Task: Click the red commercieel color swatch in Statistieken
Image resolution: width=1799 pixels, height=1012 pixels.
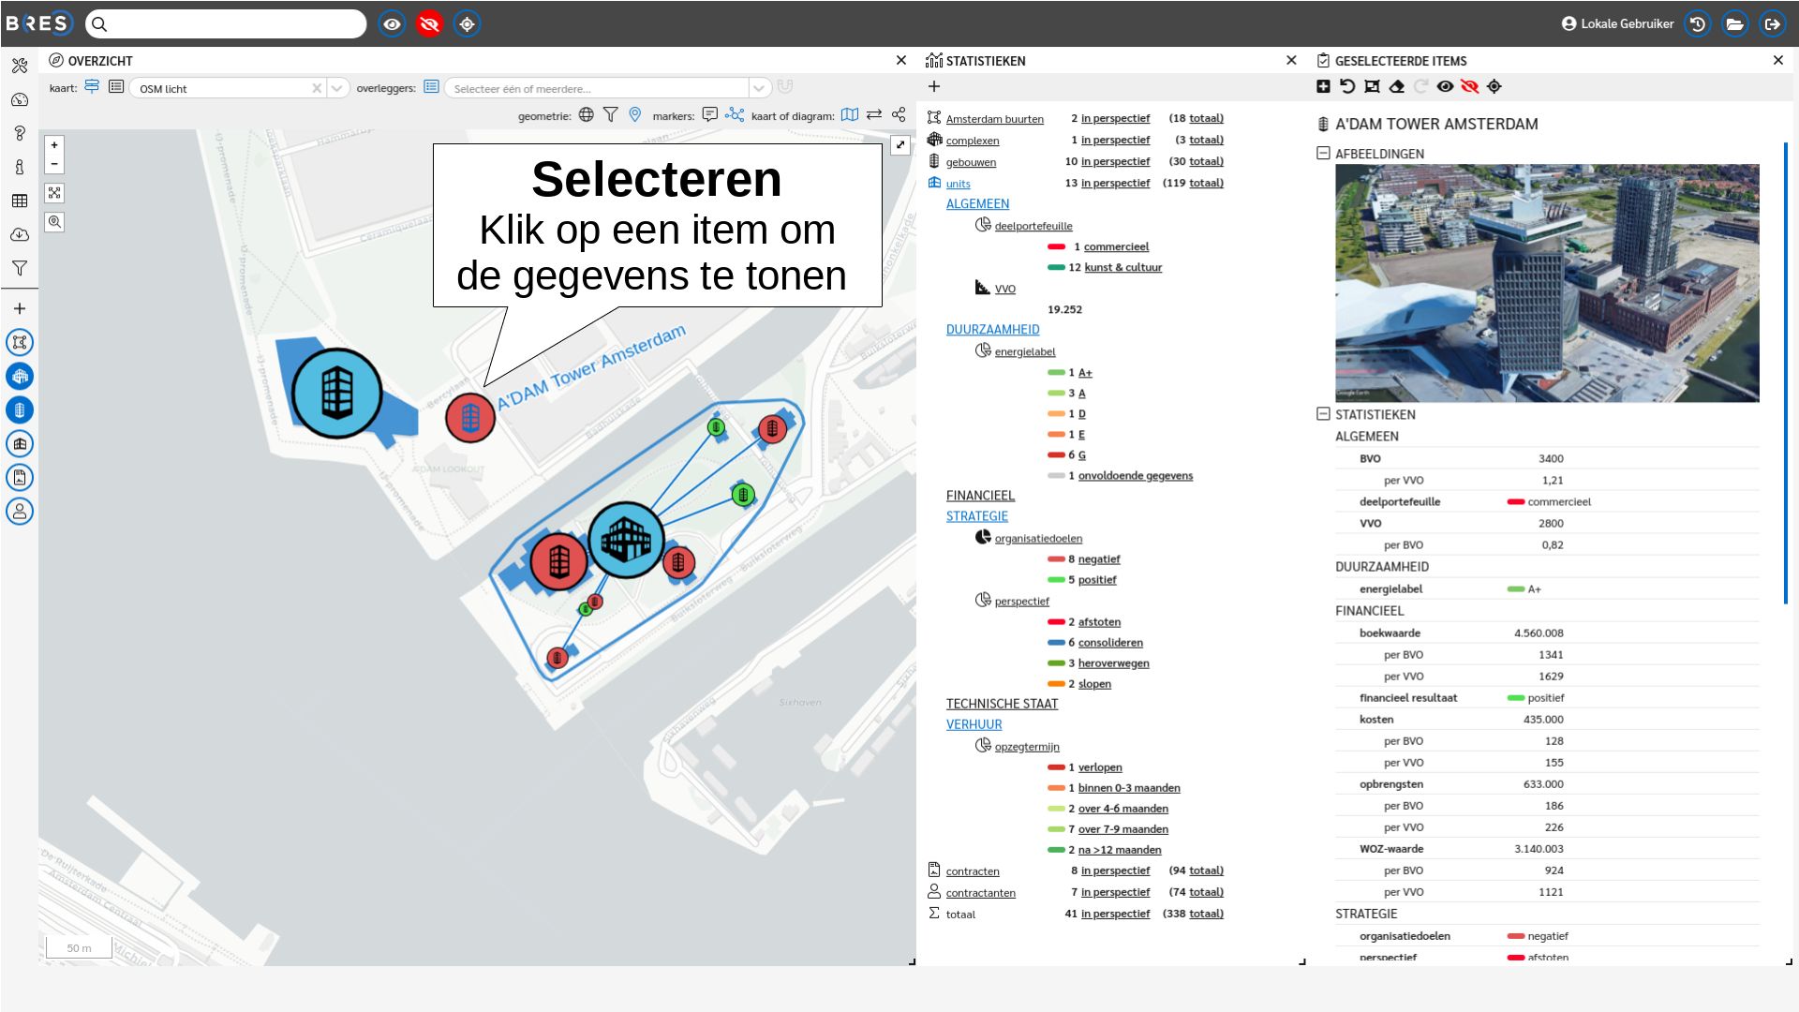Action: pyautogui.click(x=1056, y=246)
